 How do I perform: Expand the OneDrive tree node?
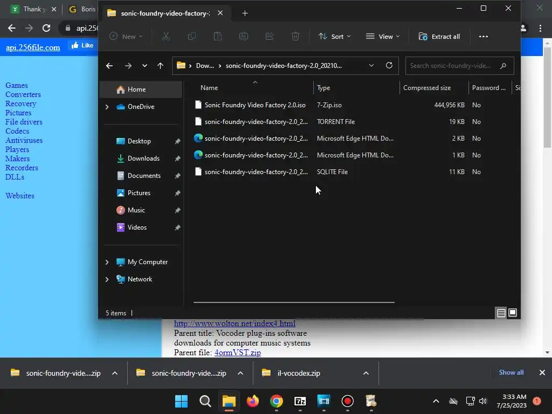tap(107, 107)
